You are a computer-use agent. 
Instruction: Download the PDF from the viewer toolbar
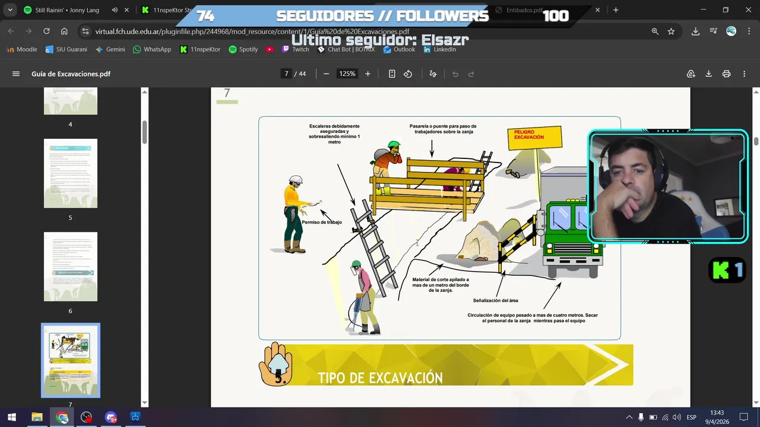(708, 74)
